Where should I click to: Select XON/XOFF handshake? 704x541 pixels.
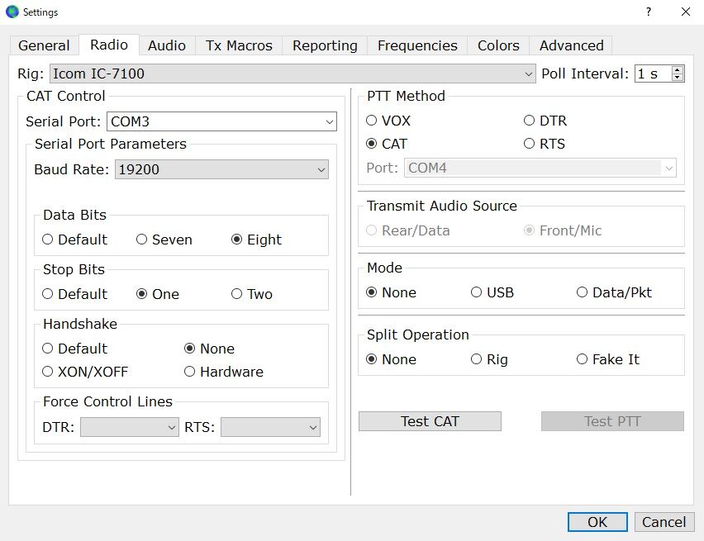85,372
